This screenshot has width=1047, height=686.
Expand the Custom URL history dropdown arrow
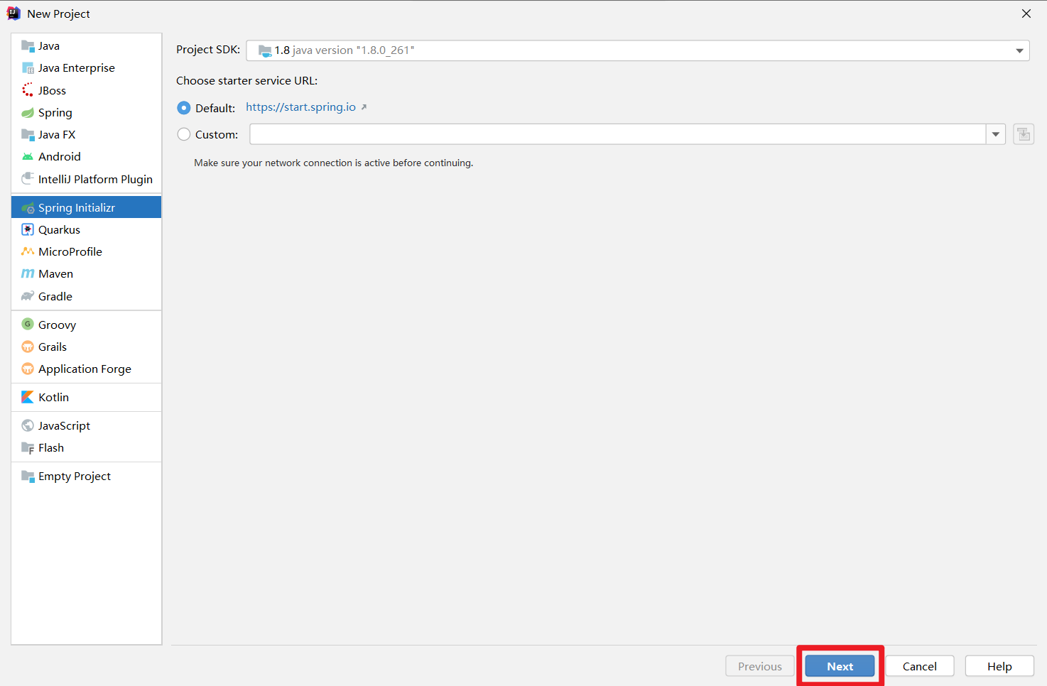point(996,134)
